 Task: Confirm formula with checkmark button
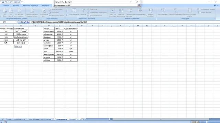coord(25,22)
